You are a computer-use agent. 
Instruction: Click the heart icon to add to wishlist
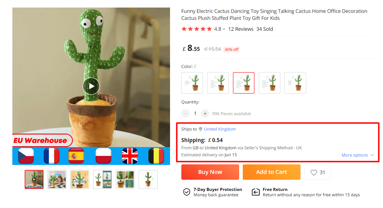click(314, 172)
